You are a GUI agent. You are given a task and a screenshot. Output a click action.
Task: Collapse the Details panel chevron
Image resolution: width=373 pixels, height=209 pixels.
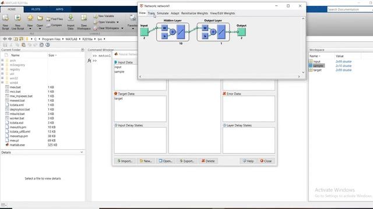click(x=82, y=152)
